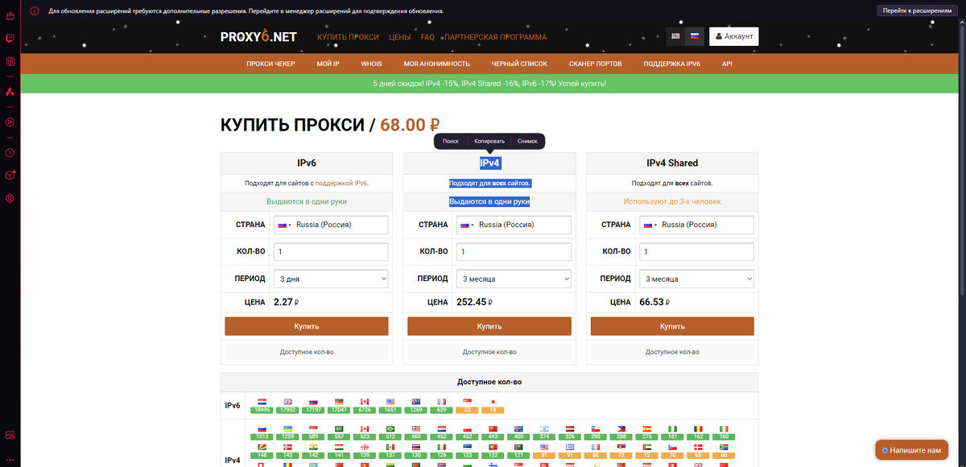Expand IPv4 Shared period dropdown
Viewport: 966px width, 467px height.
tap(696, 279)
